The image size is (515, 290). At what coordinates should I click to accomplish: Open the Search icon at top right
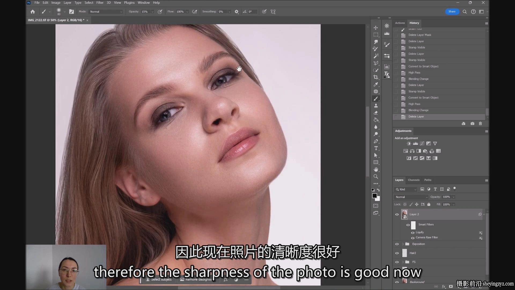[465, 12]
